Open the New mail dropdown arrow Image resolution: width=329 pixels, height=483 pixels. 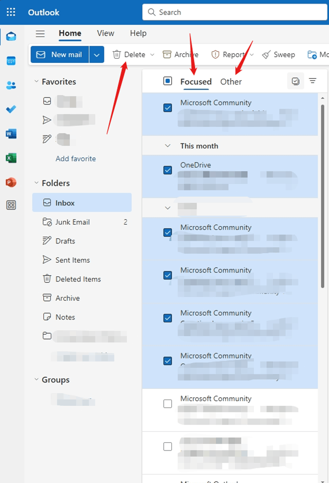[97, 55]
